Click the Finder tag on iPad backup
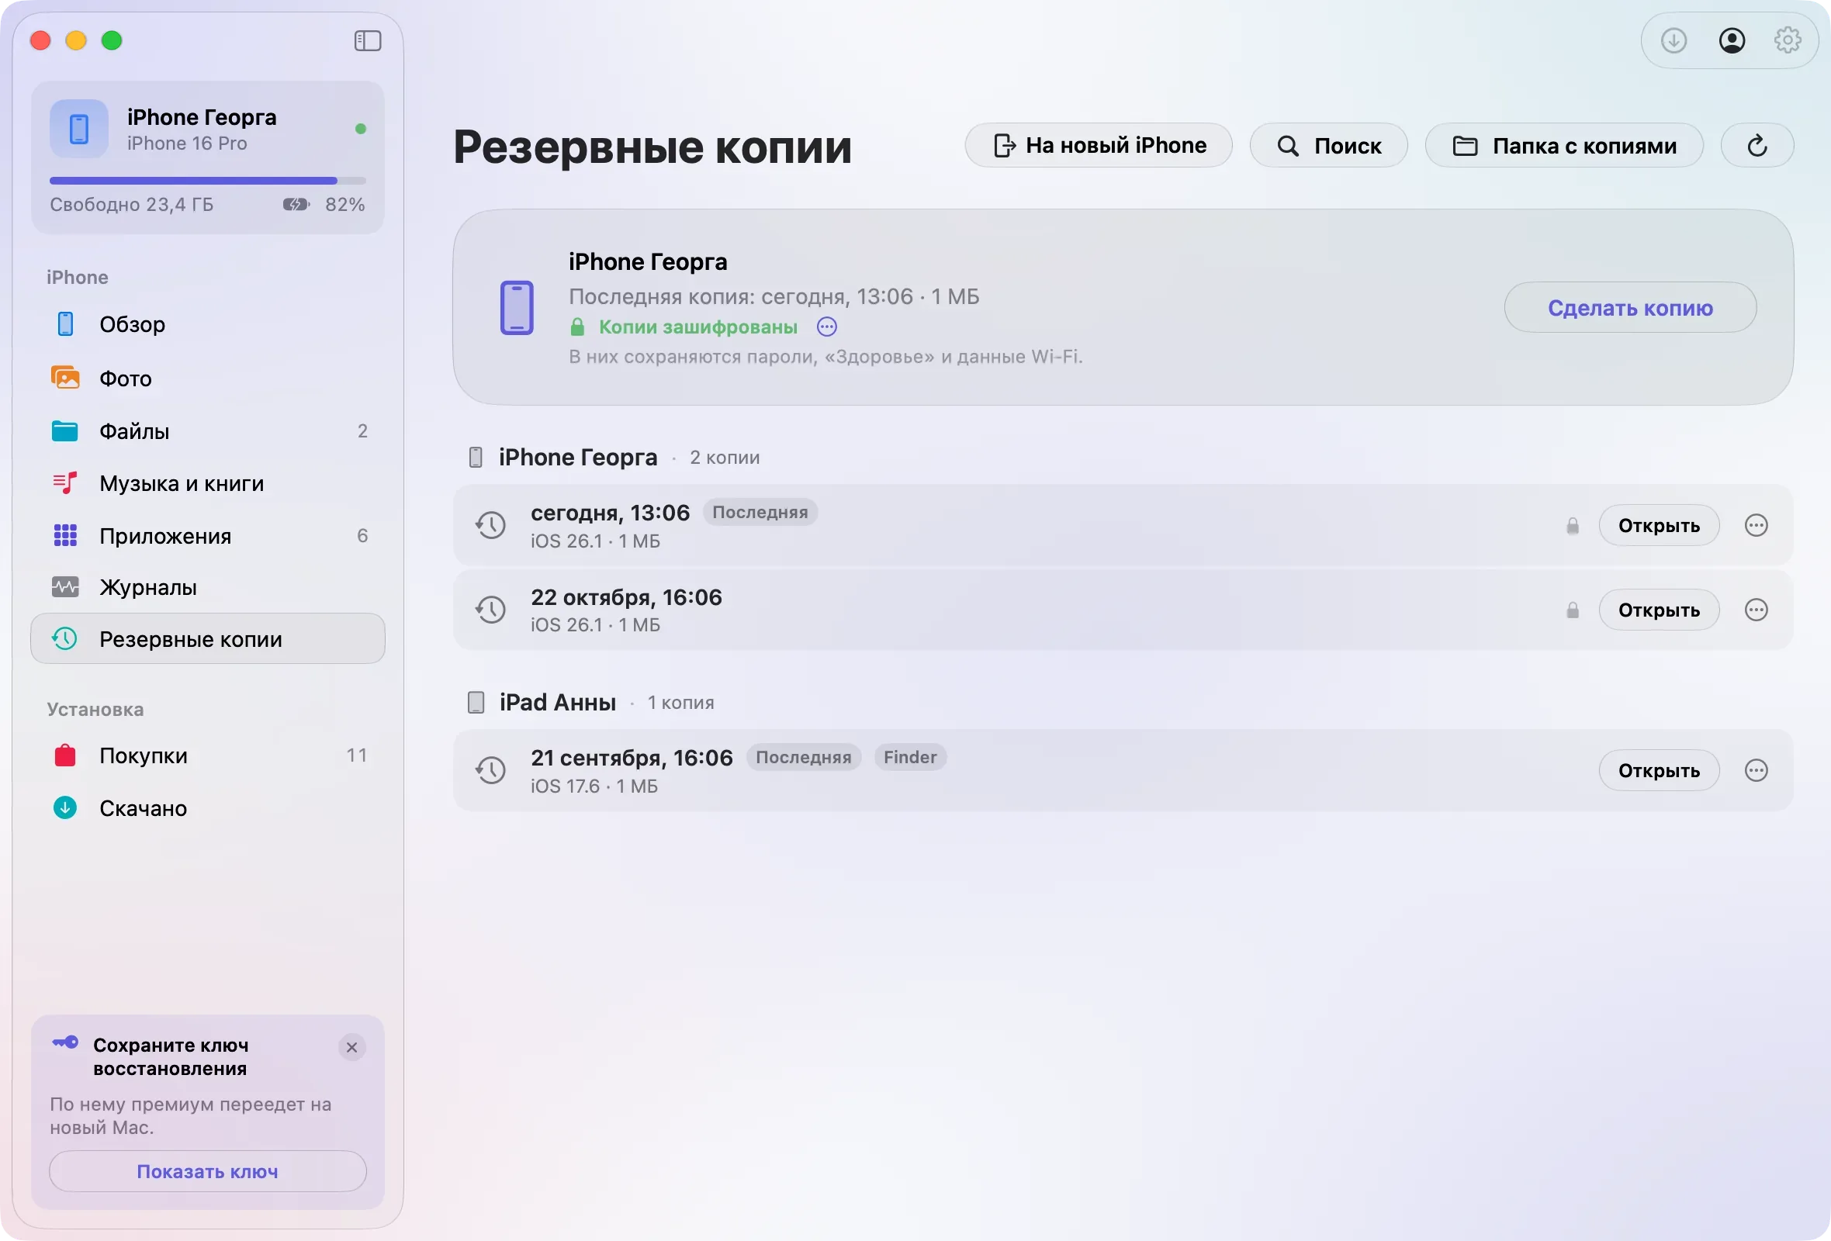The width and height of the screenshot is (1831, 1241). [910, 757]
